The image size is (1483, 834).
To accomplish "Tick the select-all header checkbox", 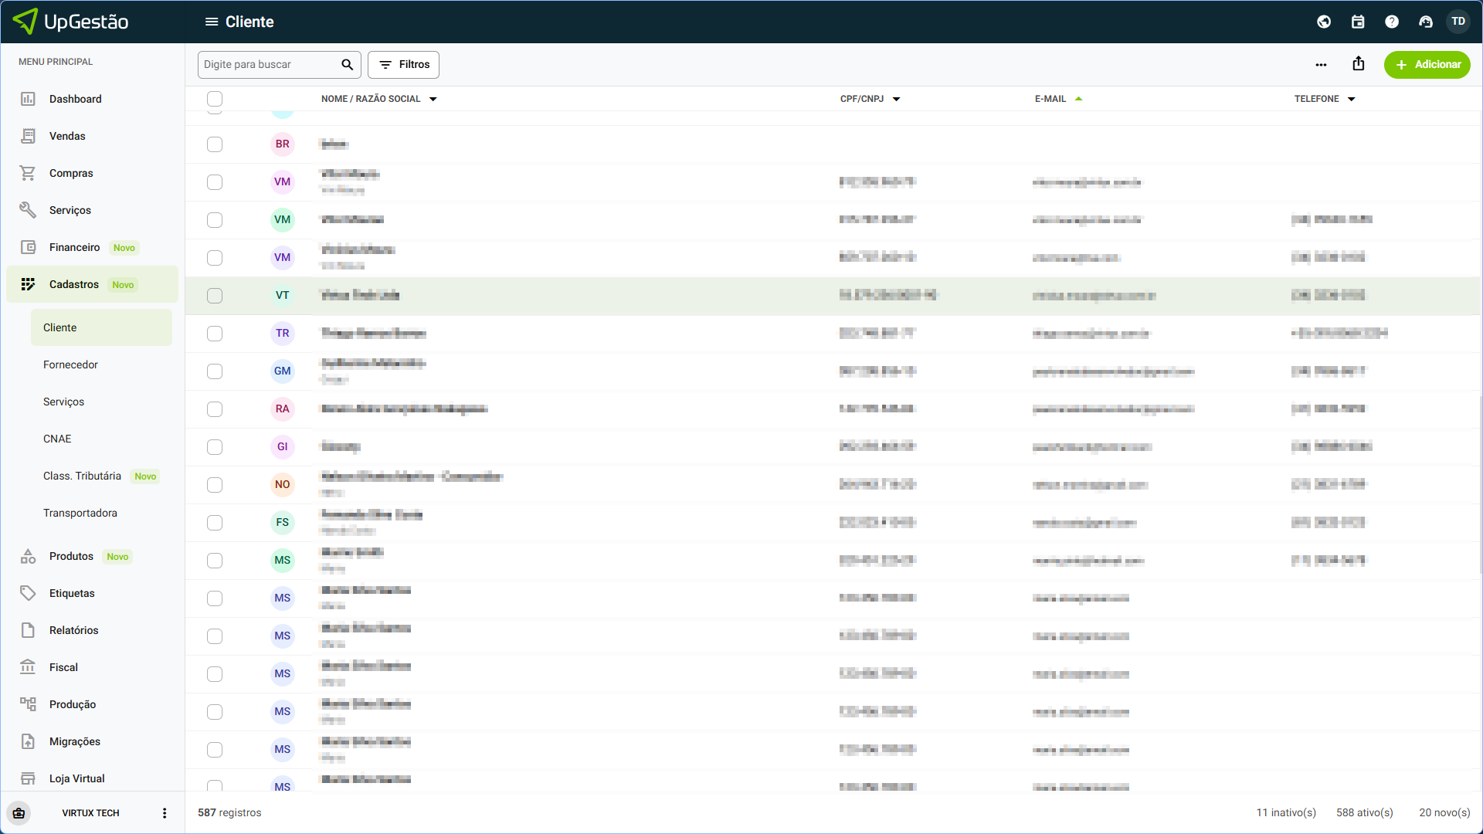I will click(215, 99).
